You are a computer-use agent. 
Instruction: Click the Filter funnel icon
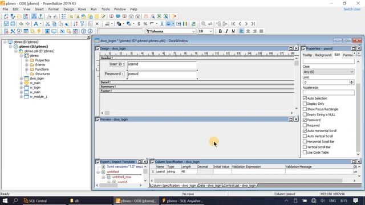82,24
